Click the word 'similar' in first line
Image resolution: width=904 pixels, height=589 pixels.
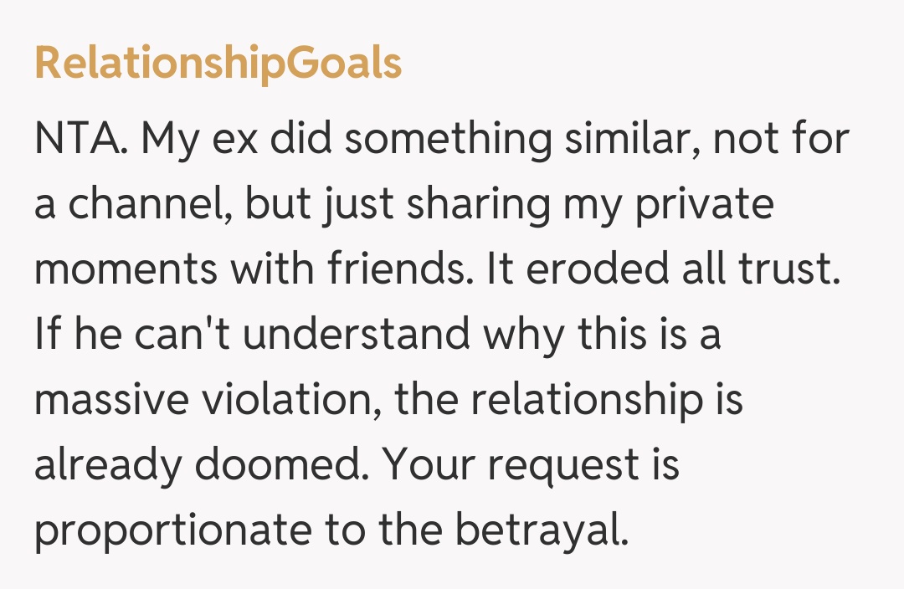(x=632, y=140)
